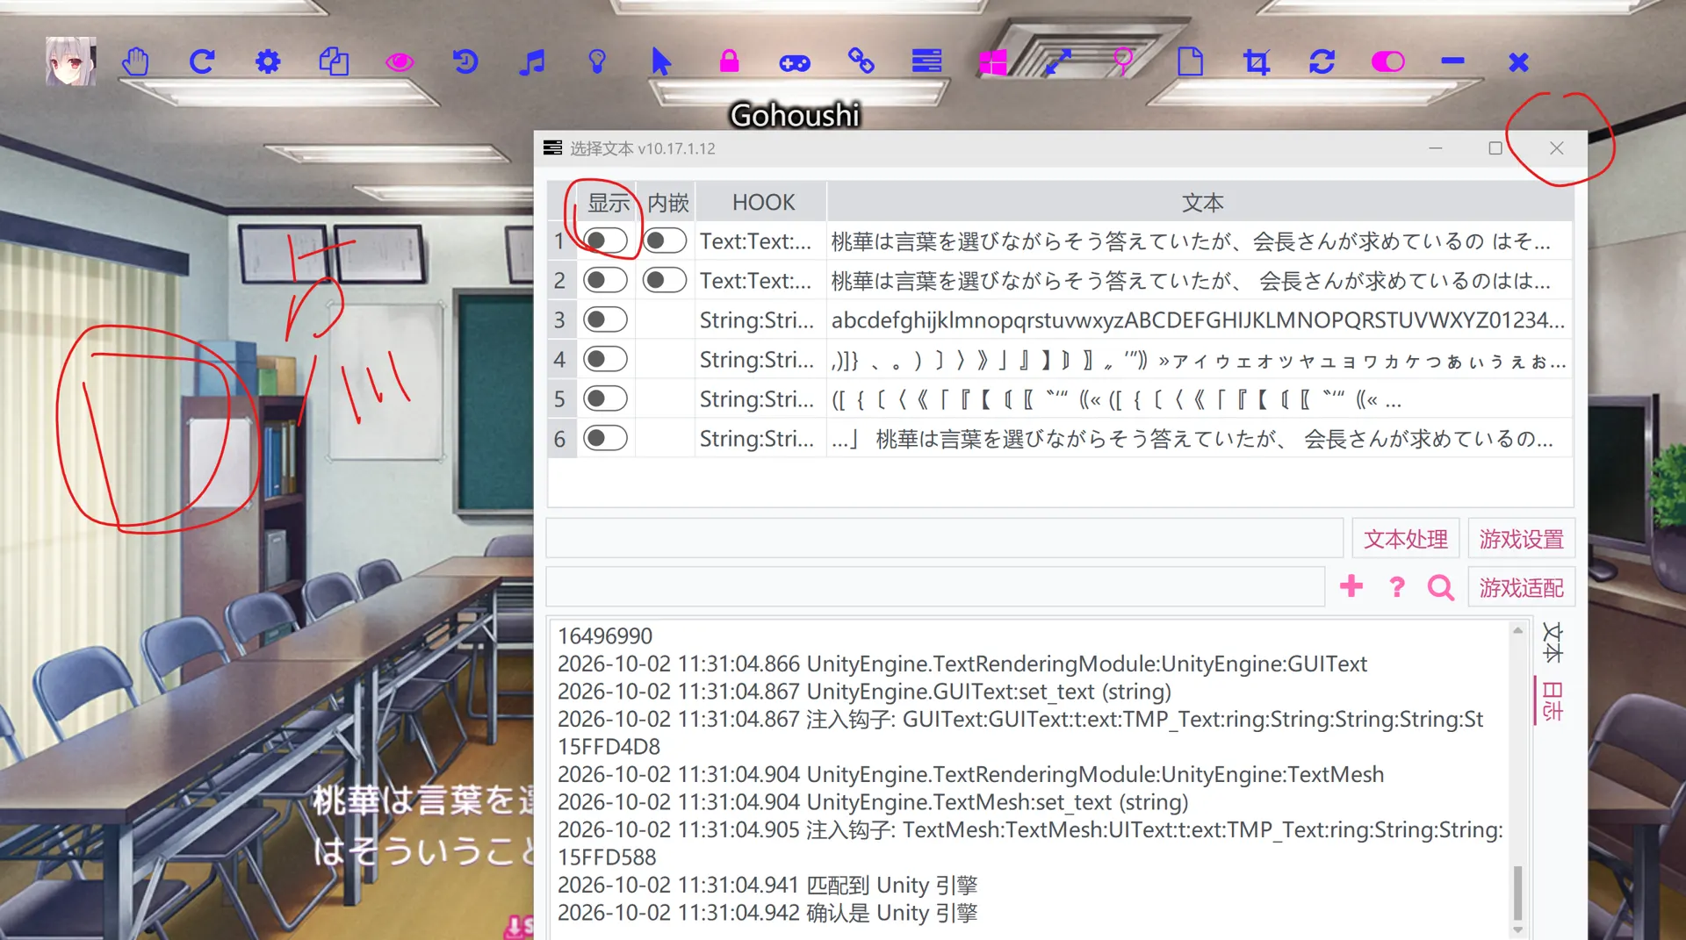Toggle display switch for row 1
Image resolution: width=1686 pixels, height=940 pixels.
tap(606, 240)
